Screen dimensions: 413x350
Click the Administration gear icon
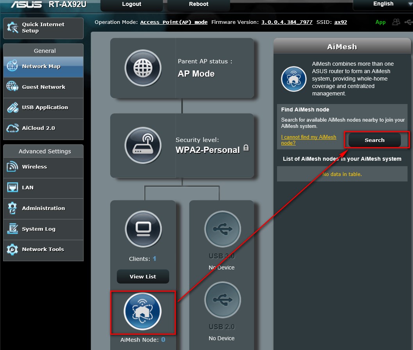[x=12, y=208]
